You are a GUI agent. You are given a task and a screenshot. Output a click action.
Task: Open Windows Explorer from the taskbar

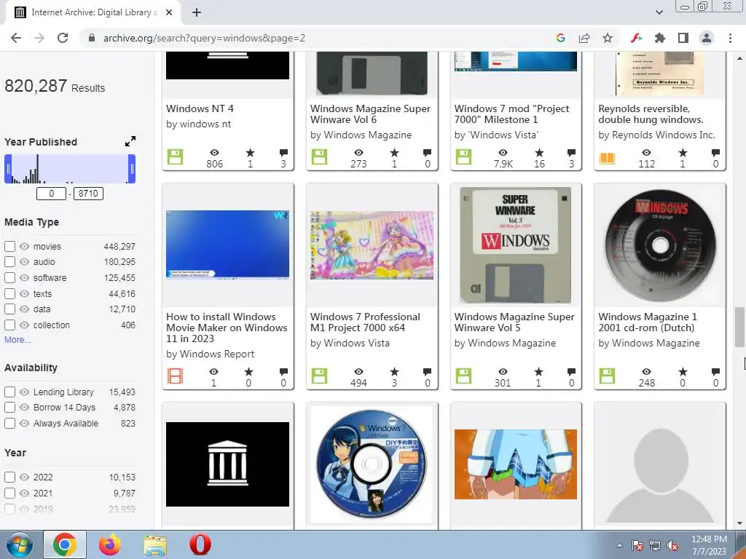(x=155, y=544)
